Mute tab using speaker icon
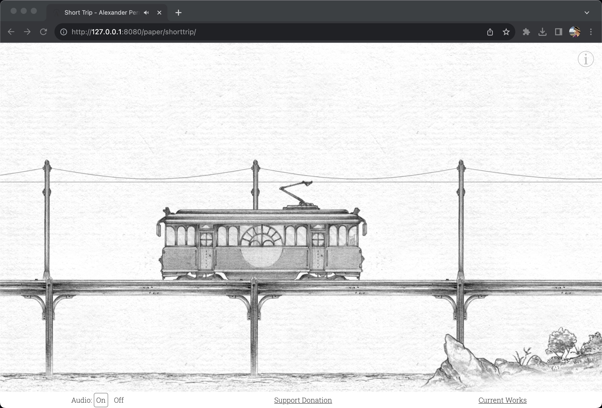This screenshot has width=602, height=408. [146, 12]
